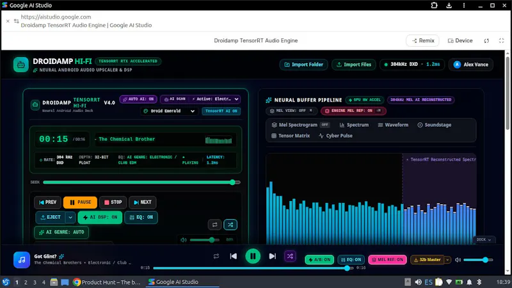Switch to the Mel Spectrogram view

300,125
